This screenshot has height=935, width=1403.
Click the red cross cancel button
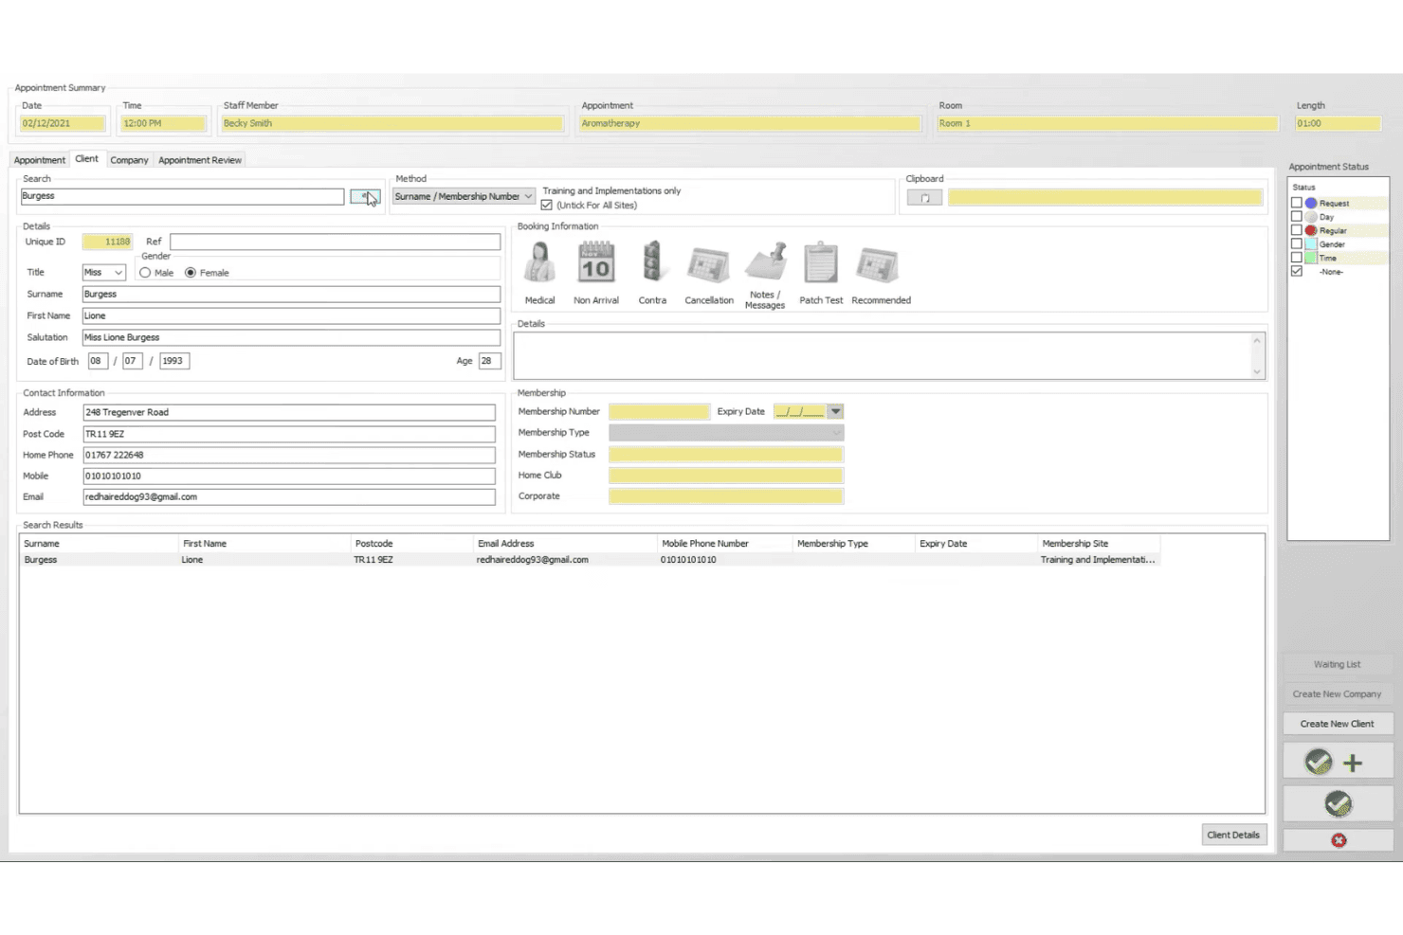pyautogui.click(x=1338, y=840)
